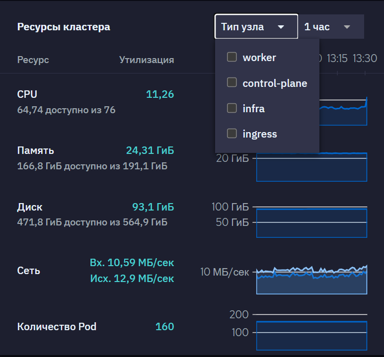Click the Ресурс column header
The image size is (384, 357).
click(x=33, y=60)
